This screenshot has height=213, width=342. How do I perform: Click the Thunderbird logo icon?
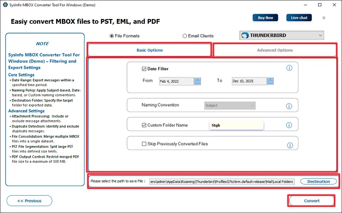coord(245,35)
